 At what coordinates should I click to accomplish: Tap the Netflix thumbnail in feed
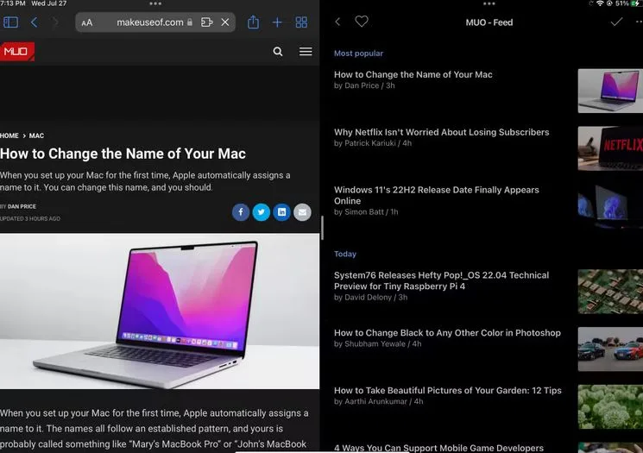pos(610,148)
